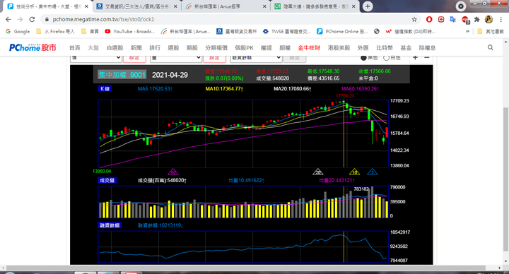Open the tab search dropdown circle
Screen dimensions: 509x274
pos(461,6)
